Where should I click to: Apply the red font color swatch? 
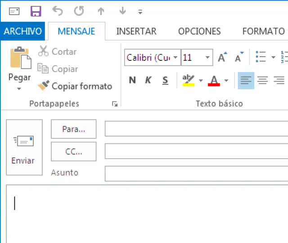coord(214,81)
